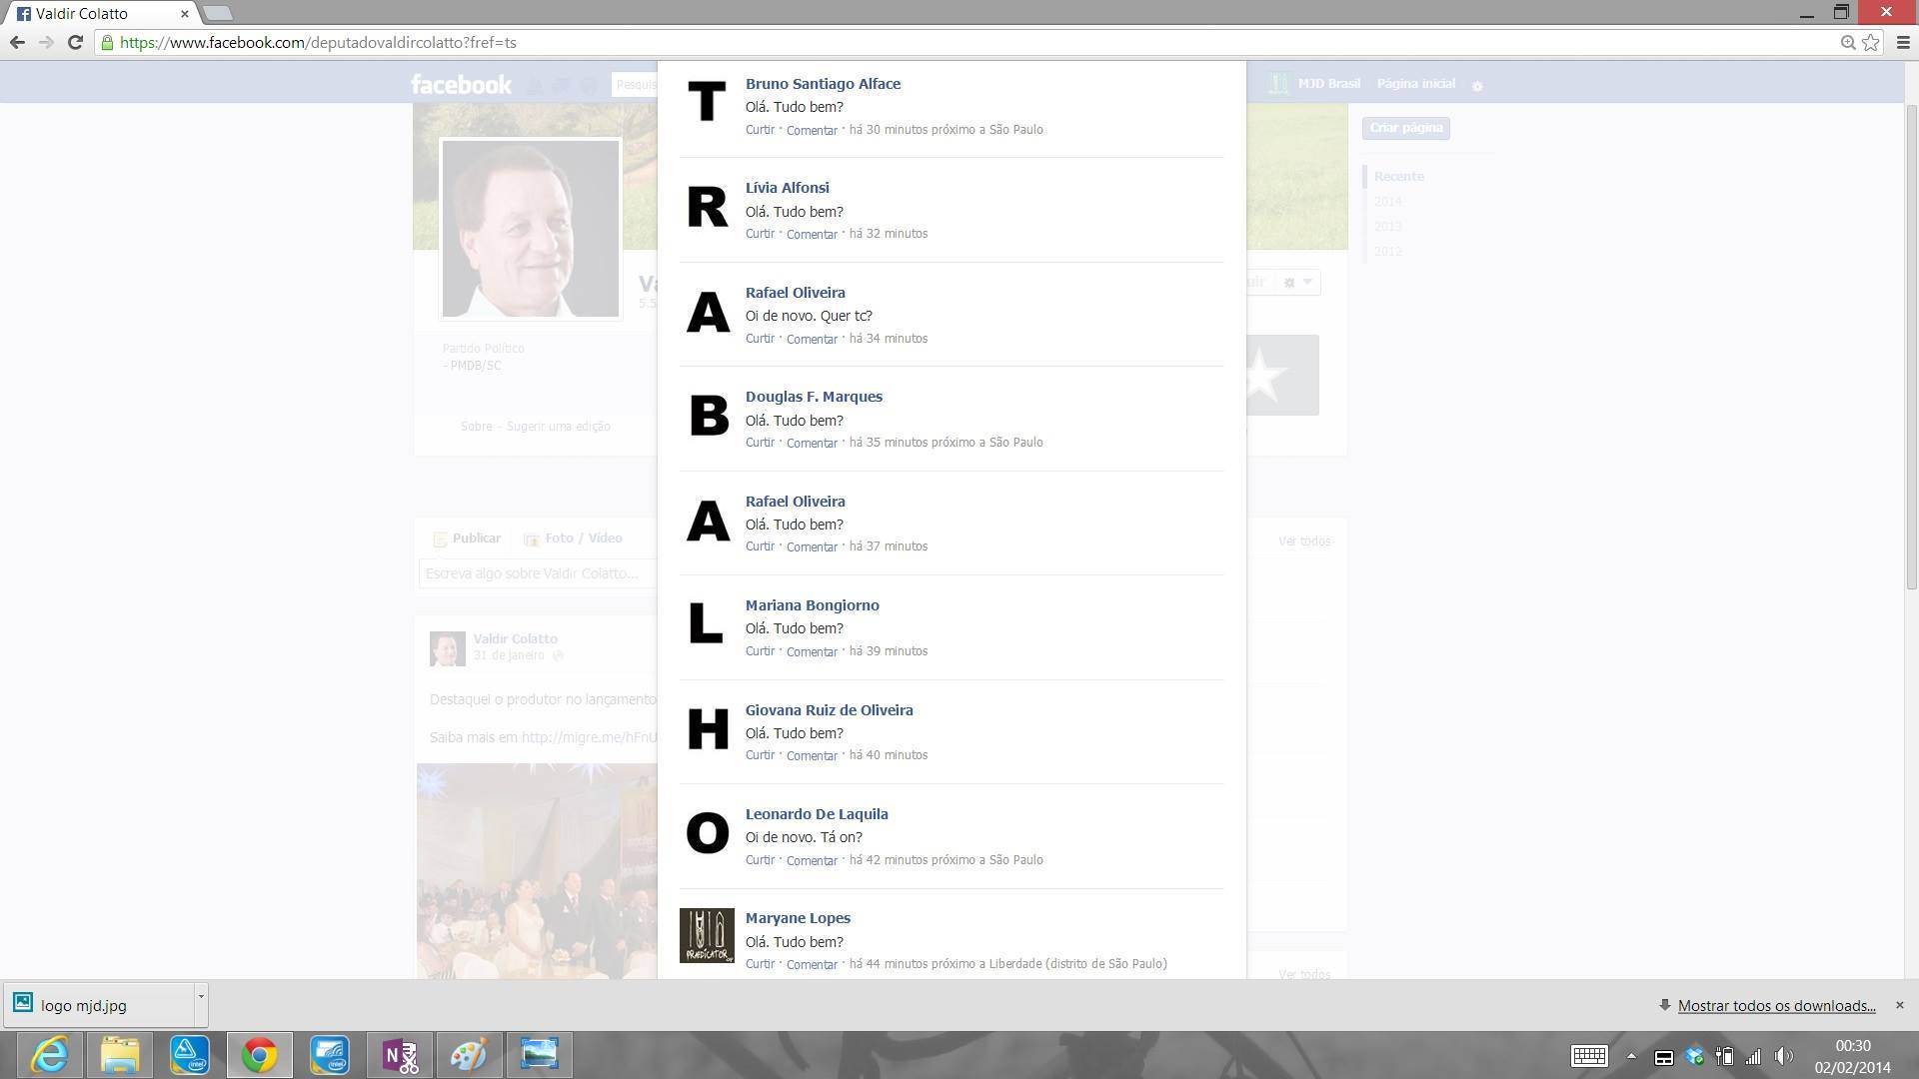Close the Valdir Colatto browser tab

coord(184,14)
